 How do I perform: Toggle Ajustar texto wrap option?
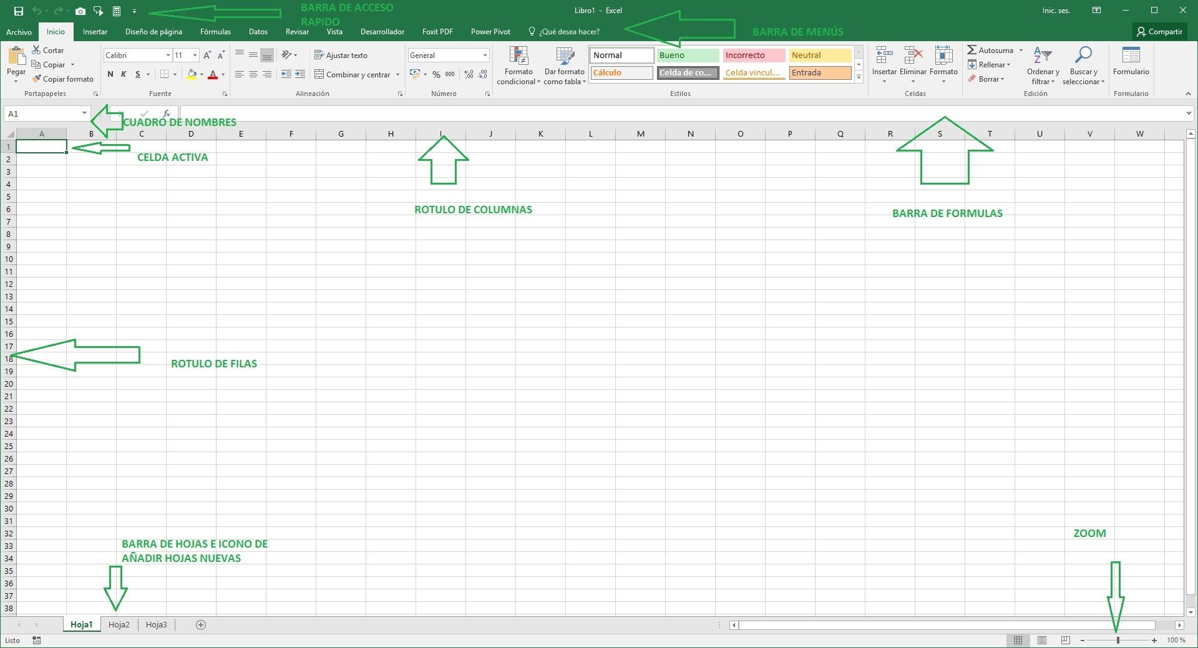click(341, 56)
